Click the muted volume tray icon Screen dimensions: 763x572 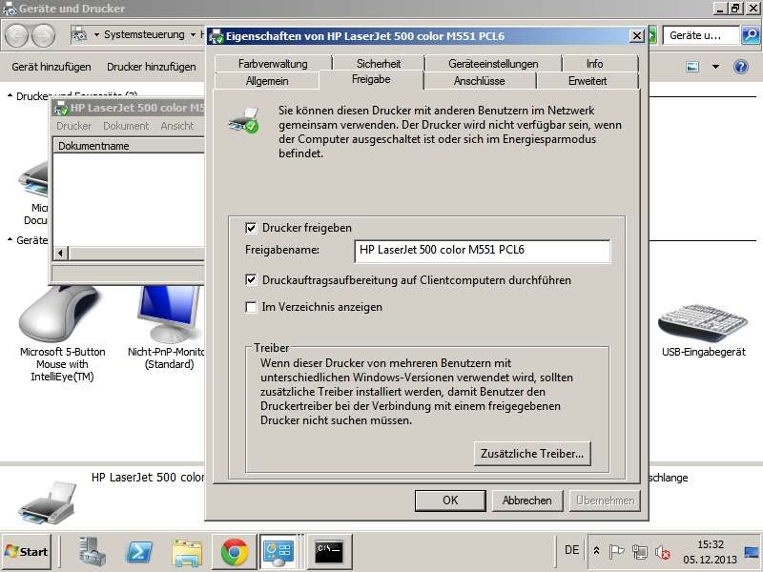pyautogui.click(x=662, y=552)
